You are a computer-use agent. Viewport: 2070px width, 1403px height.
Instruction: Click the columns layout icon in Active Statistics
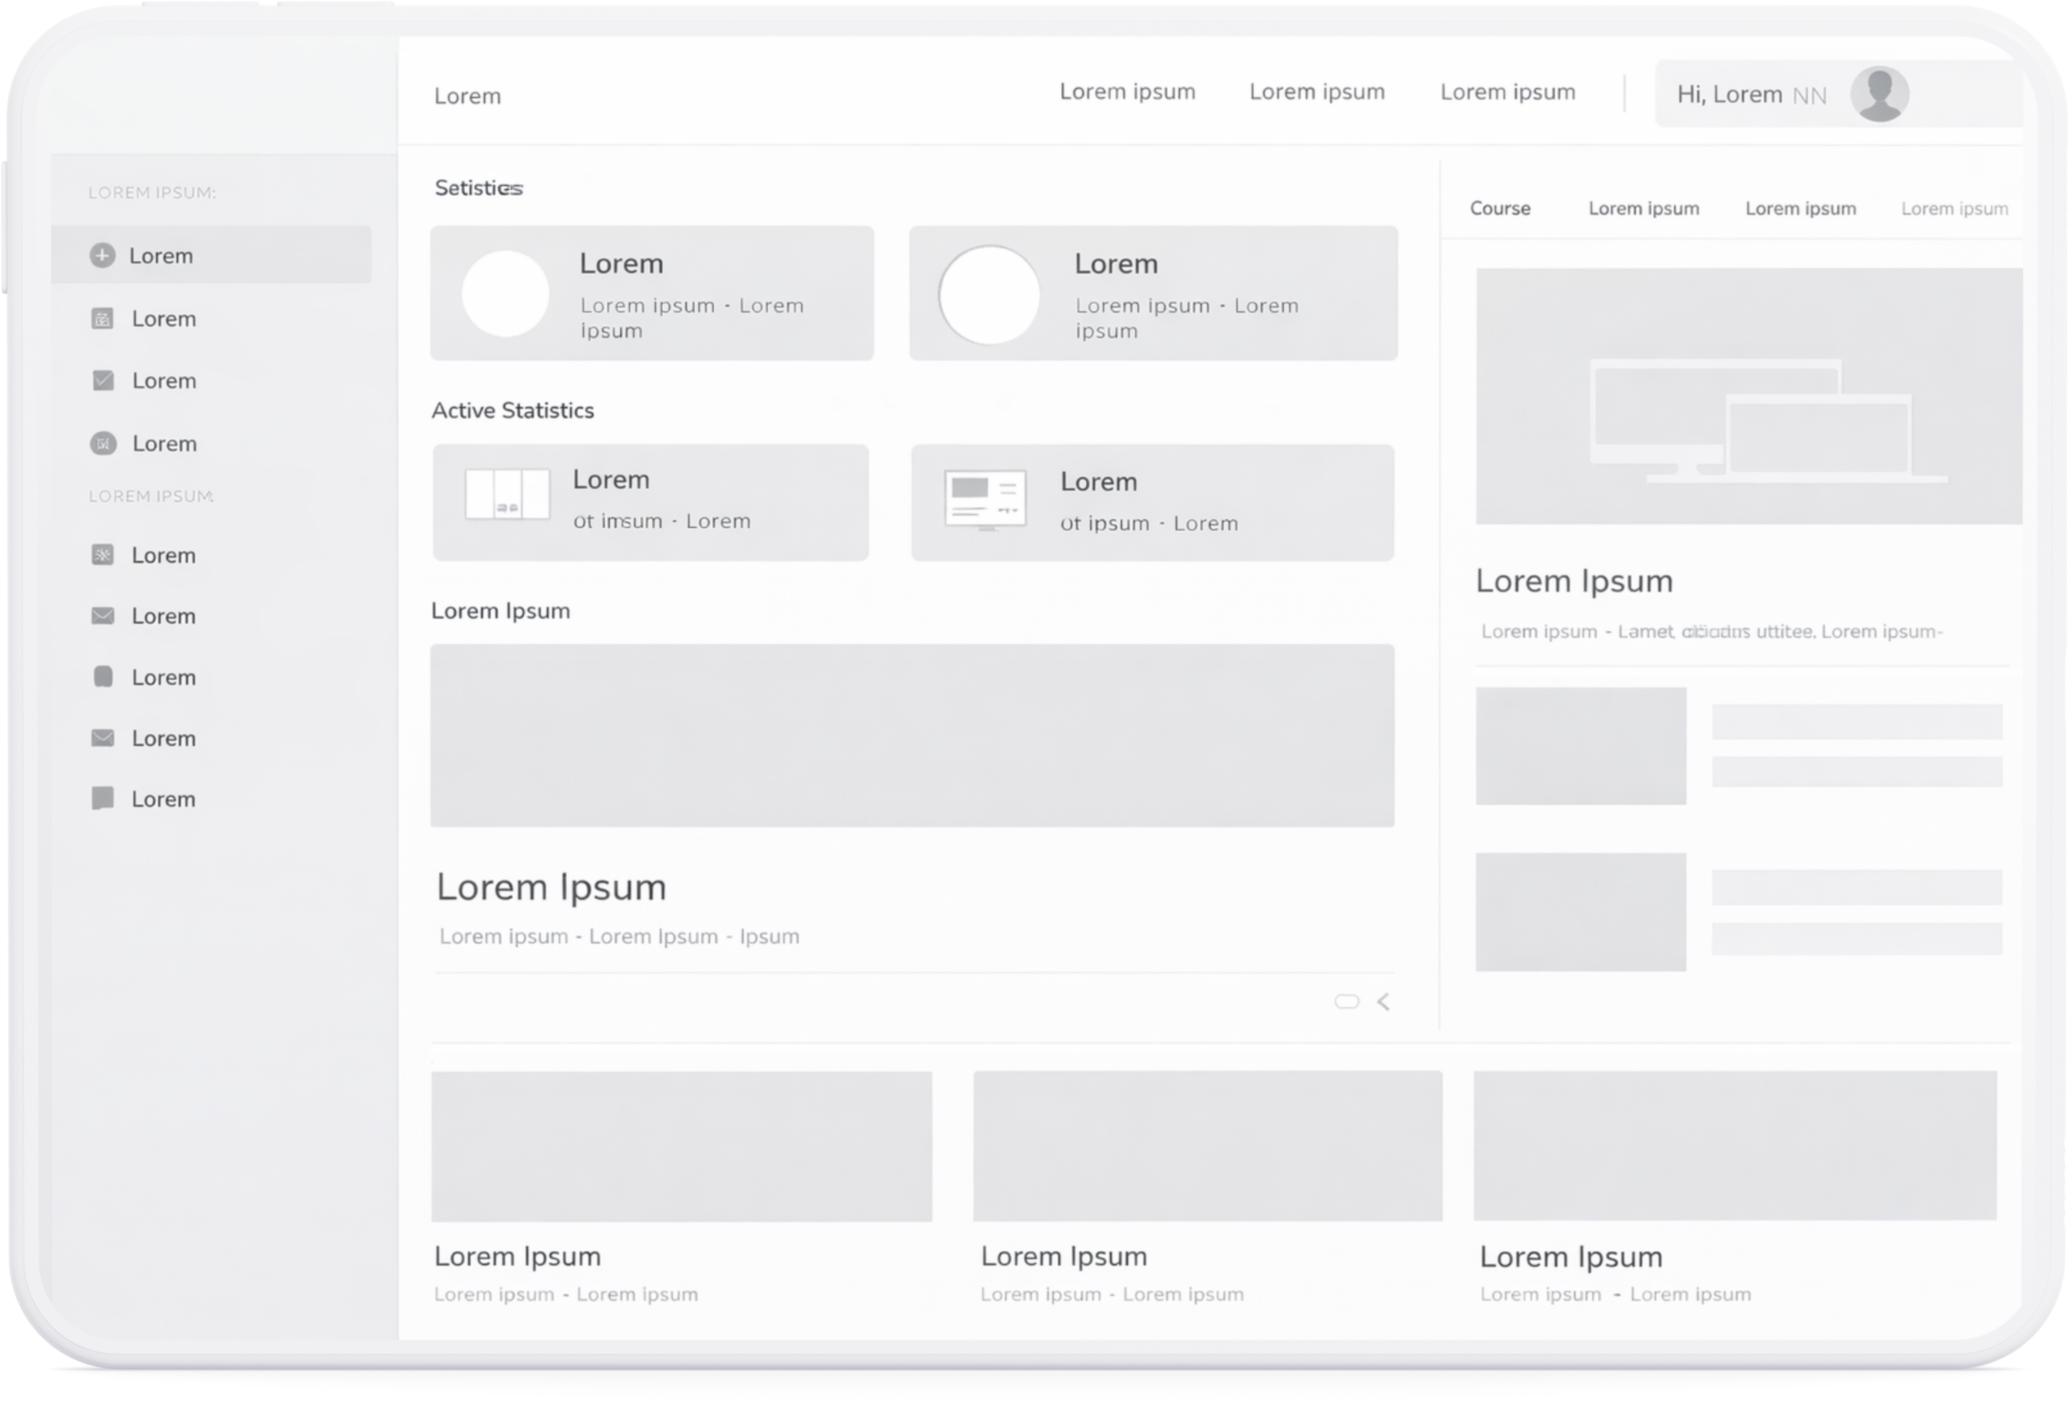(507, 494)
